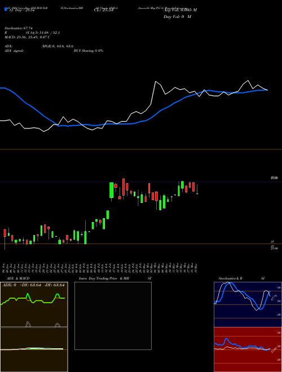The image size is (282, 372).
Task: Click the 'ADX: 0' value in ADX panel
Action: pos(9,285)
